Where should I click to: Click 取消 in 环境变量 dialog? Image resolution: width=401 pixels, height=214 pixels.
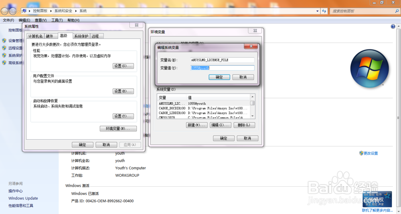pos(247,138)
